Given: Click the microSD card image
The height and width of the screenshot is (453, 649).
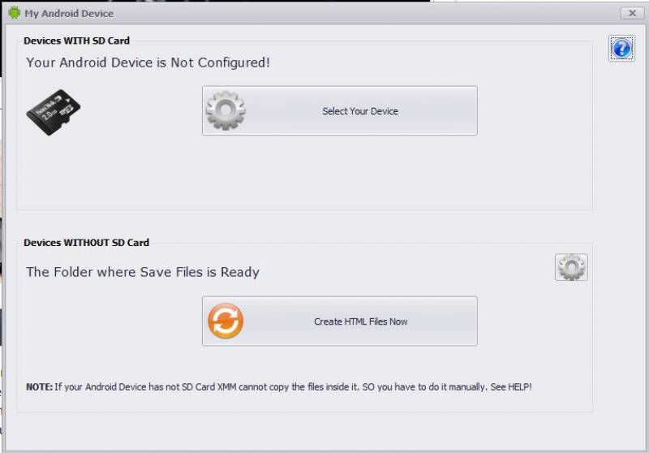Looking at the screenshot, I should pos(54,112).
